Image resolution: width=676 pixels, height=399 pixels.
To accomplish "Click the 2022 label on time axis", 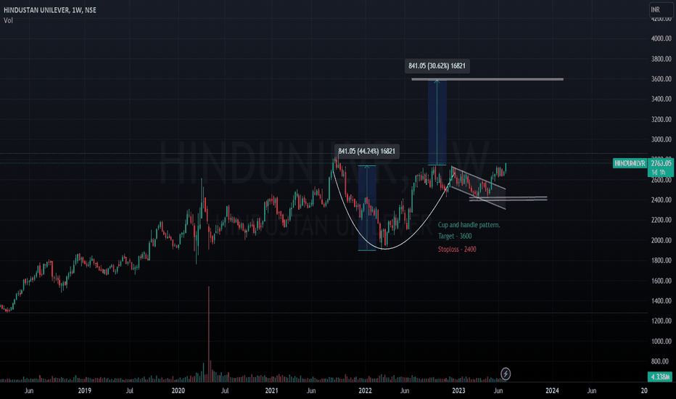I will (x=365, y=390).
